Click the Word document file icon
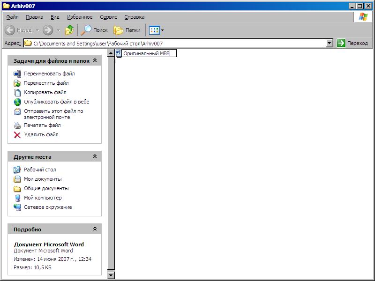This screenshot has width=375, height=281. pyautogui.click(x=118, y=53)
